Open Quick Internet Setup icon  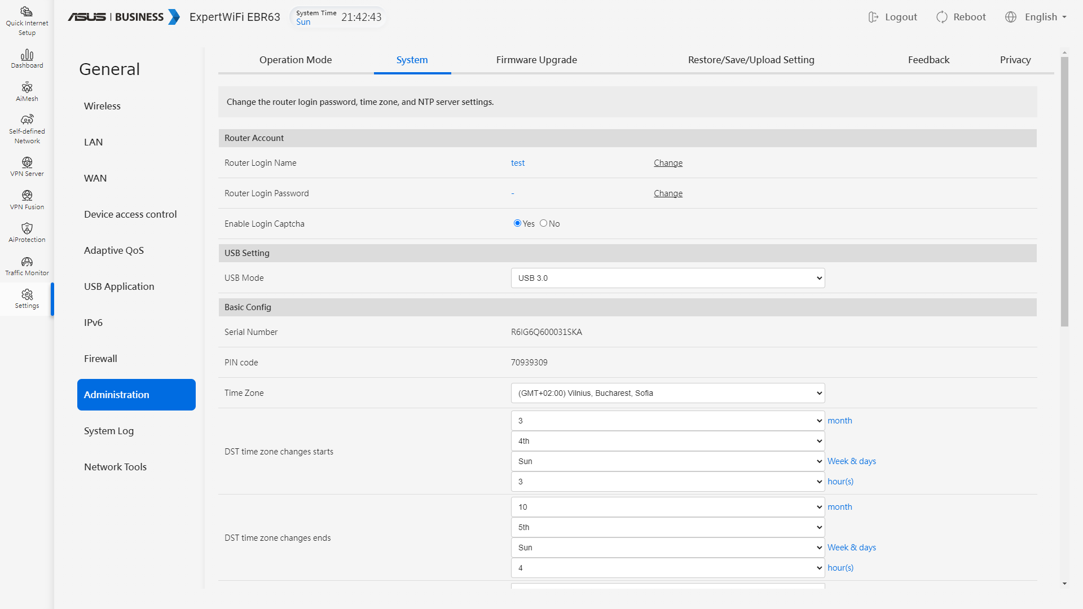(x=27, y=12)
